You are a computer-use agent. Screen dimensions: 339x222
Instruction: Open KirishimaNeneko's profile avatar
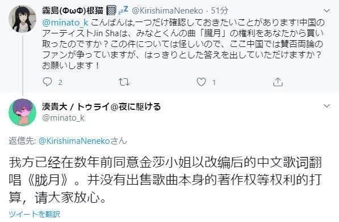[22, 19]
